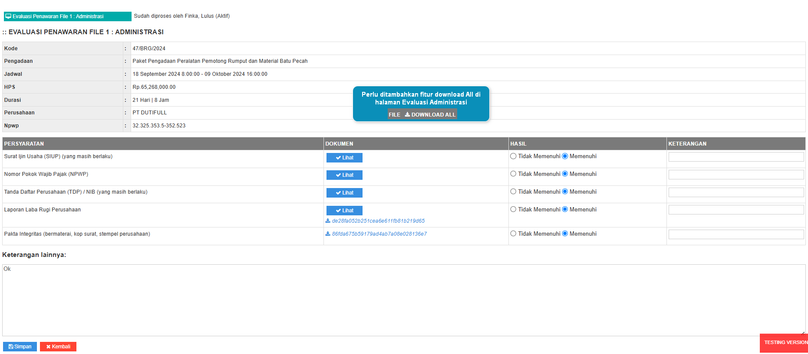Click the Lihat button for Surat Ijin Usaha
Screen dimensions: 808x354
[344, 158]
